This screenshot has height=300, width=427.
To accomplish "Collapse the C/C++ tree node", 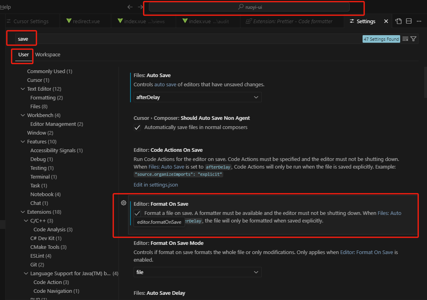I will click(26, 221).
